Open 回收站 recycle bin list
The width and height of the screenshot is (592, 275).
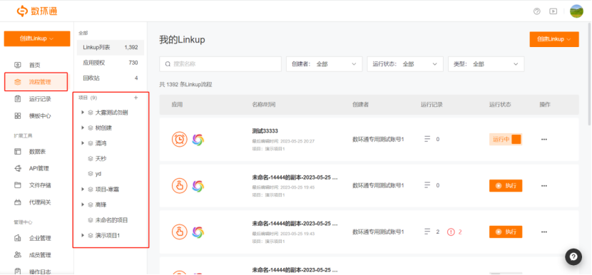[x=111, y=78]
